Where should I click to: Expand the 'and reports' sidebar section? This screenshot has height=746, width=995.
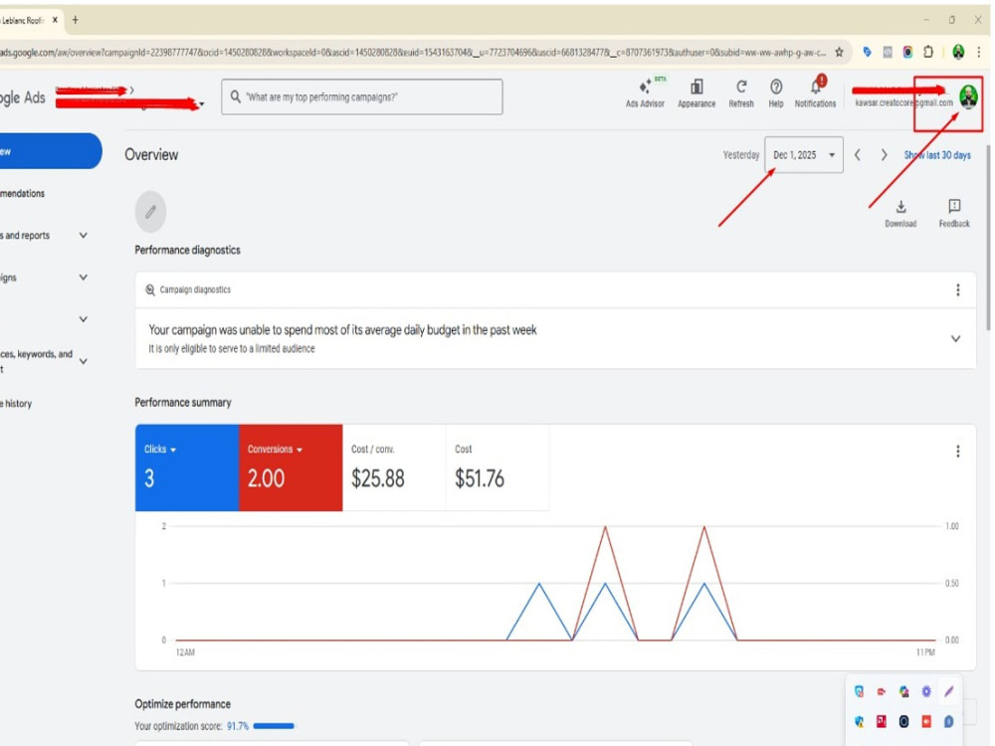tap(84, 236)
